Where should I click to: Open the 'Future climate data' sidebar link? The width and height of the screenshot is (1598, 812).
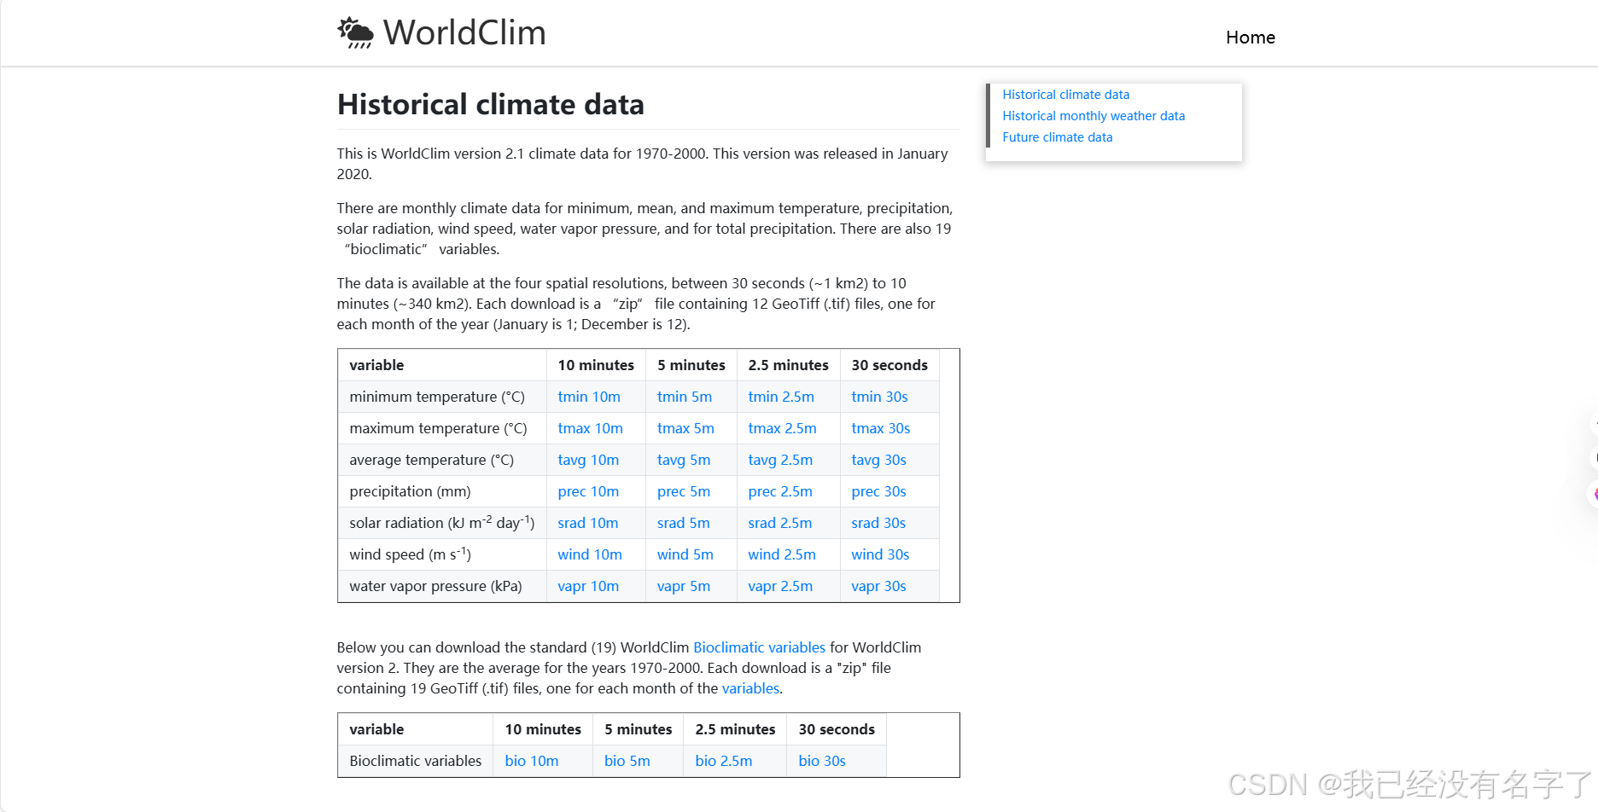pos(1057,137)
